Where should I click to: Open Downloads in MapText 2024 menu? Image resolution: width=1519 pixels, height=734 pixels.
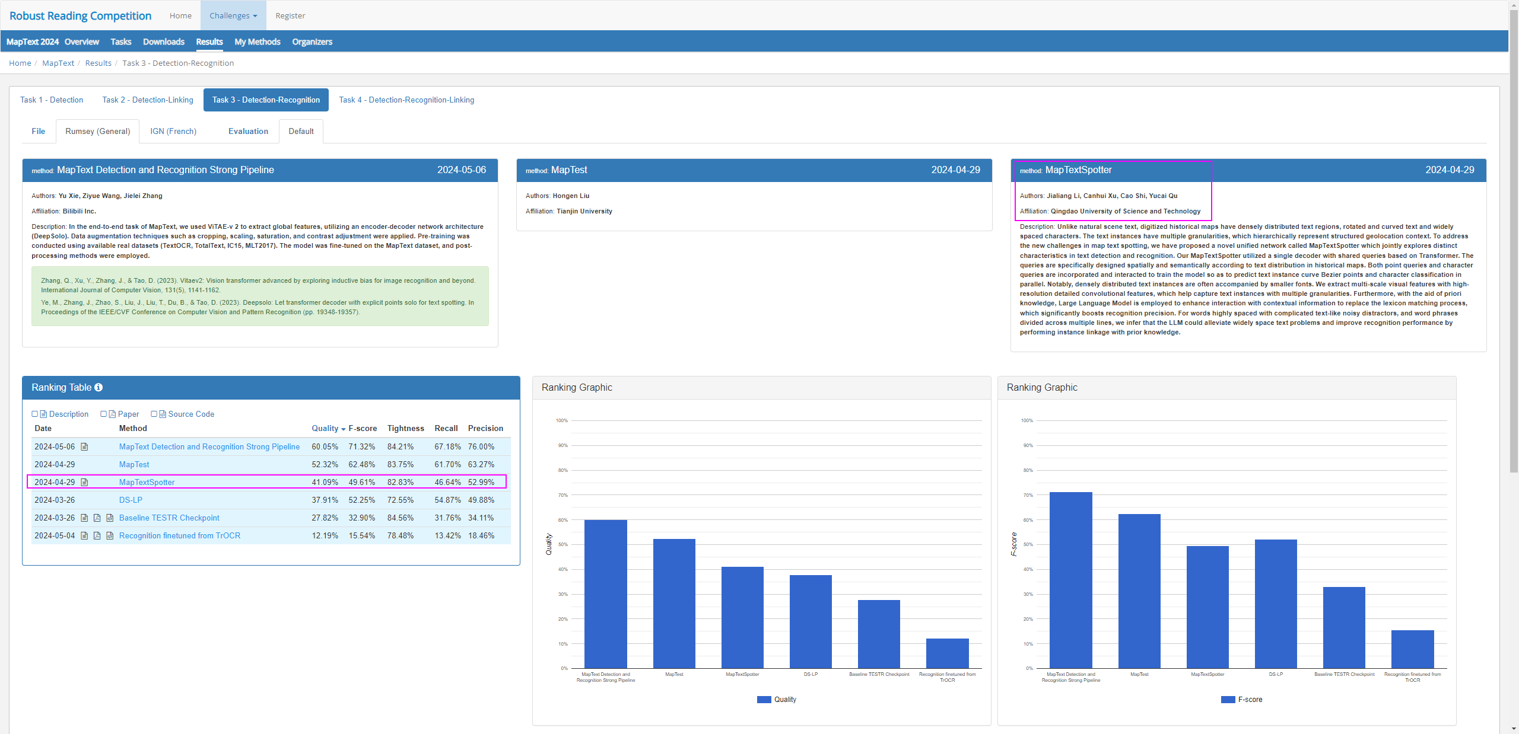(164, 42)
